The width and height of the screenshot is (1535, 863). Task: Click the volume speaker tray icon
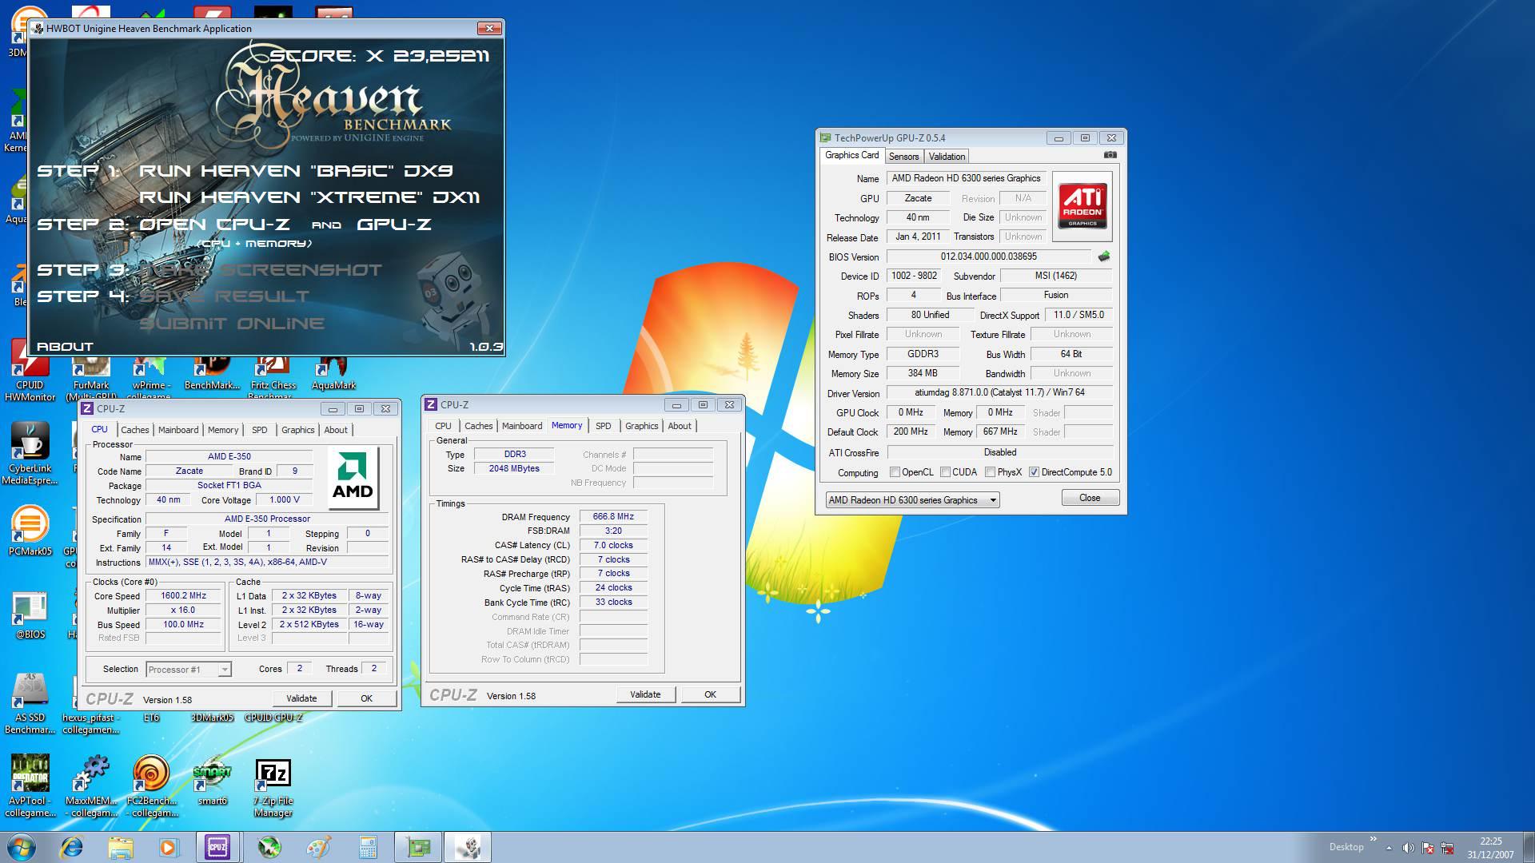[x=1408, y=848]
